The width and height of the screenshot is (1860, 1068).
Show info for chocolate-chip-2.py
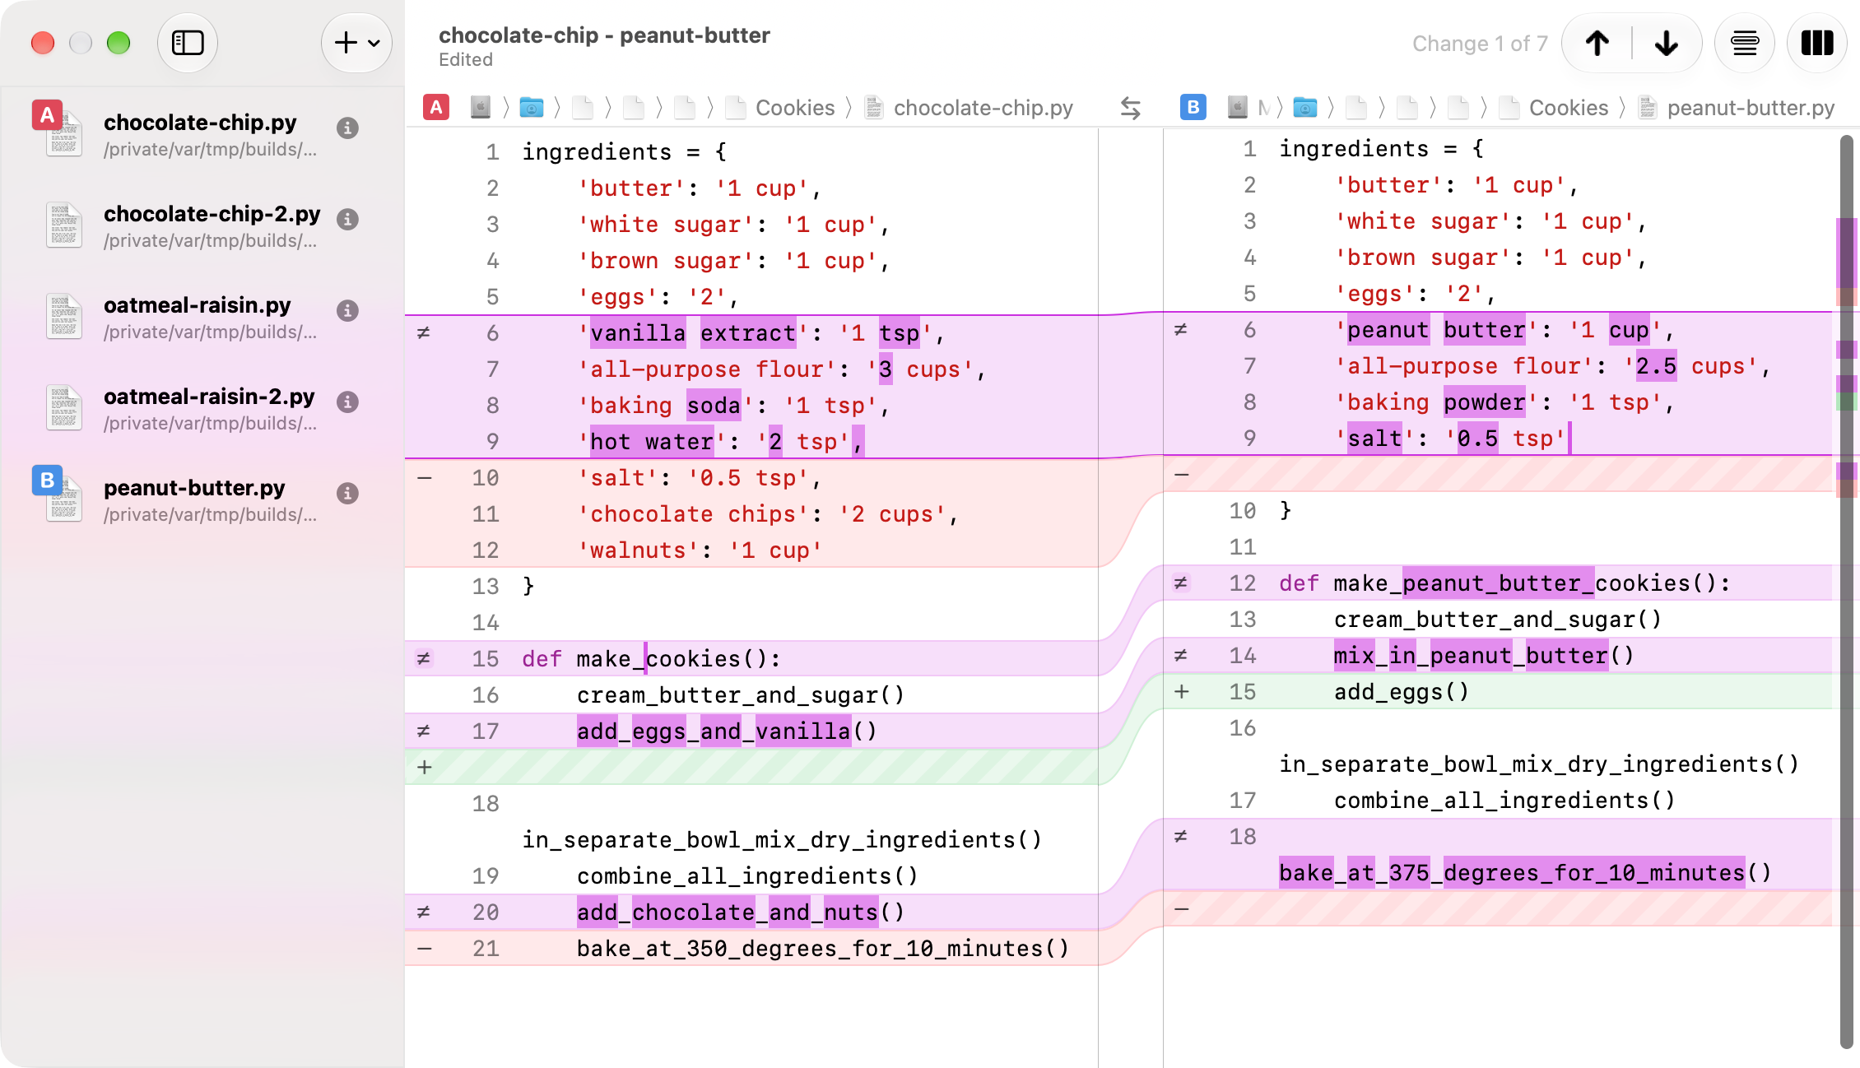tap(348, 220)
